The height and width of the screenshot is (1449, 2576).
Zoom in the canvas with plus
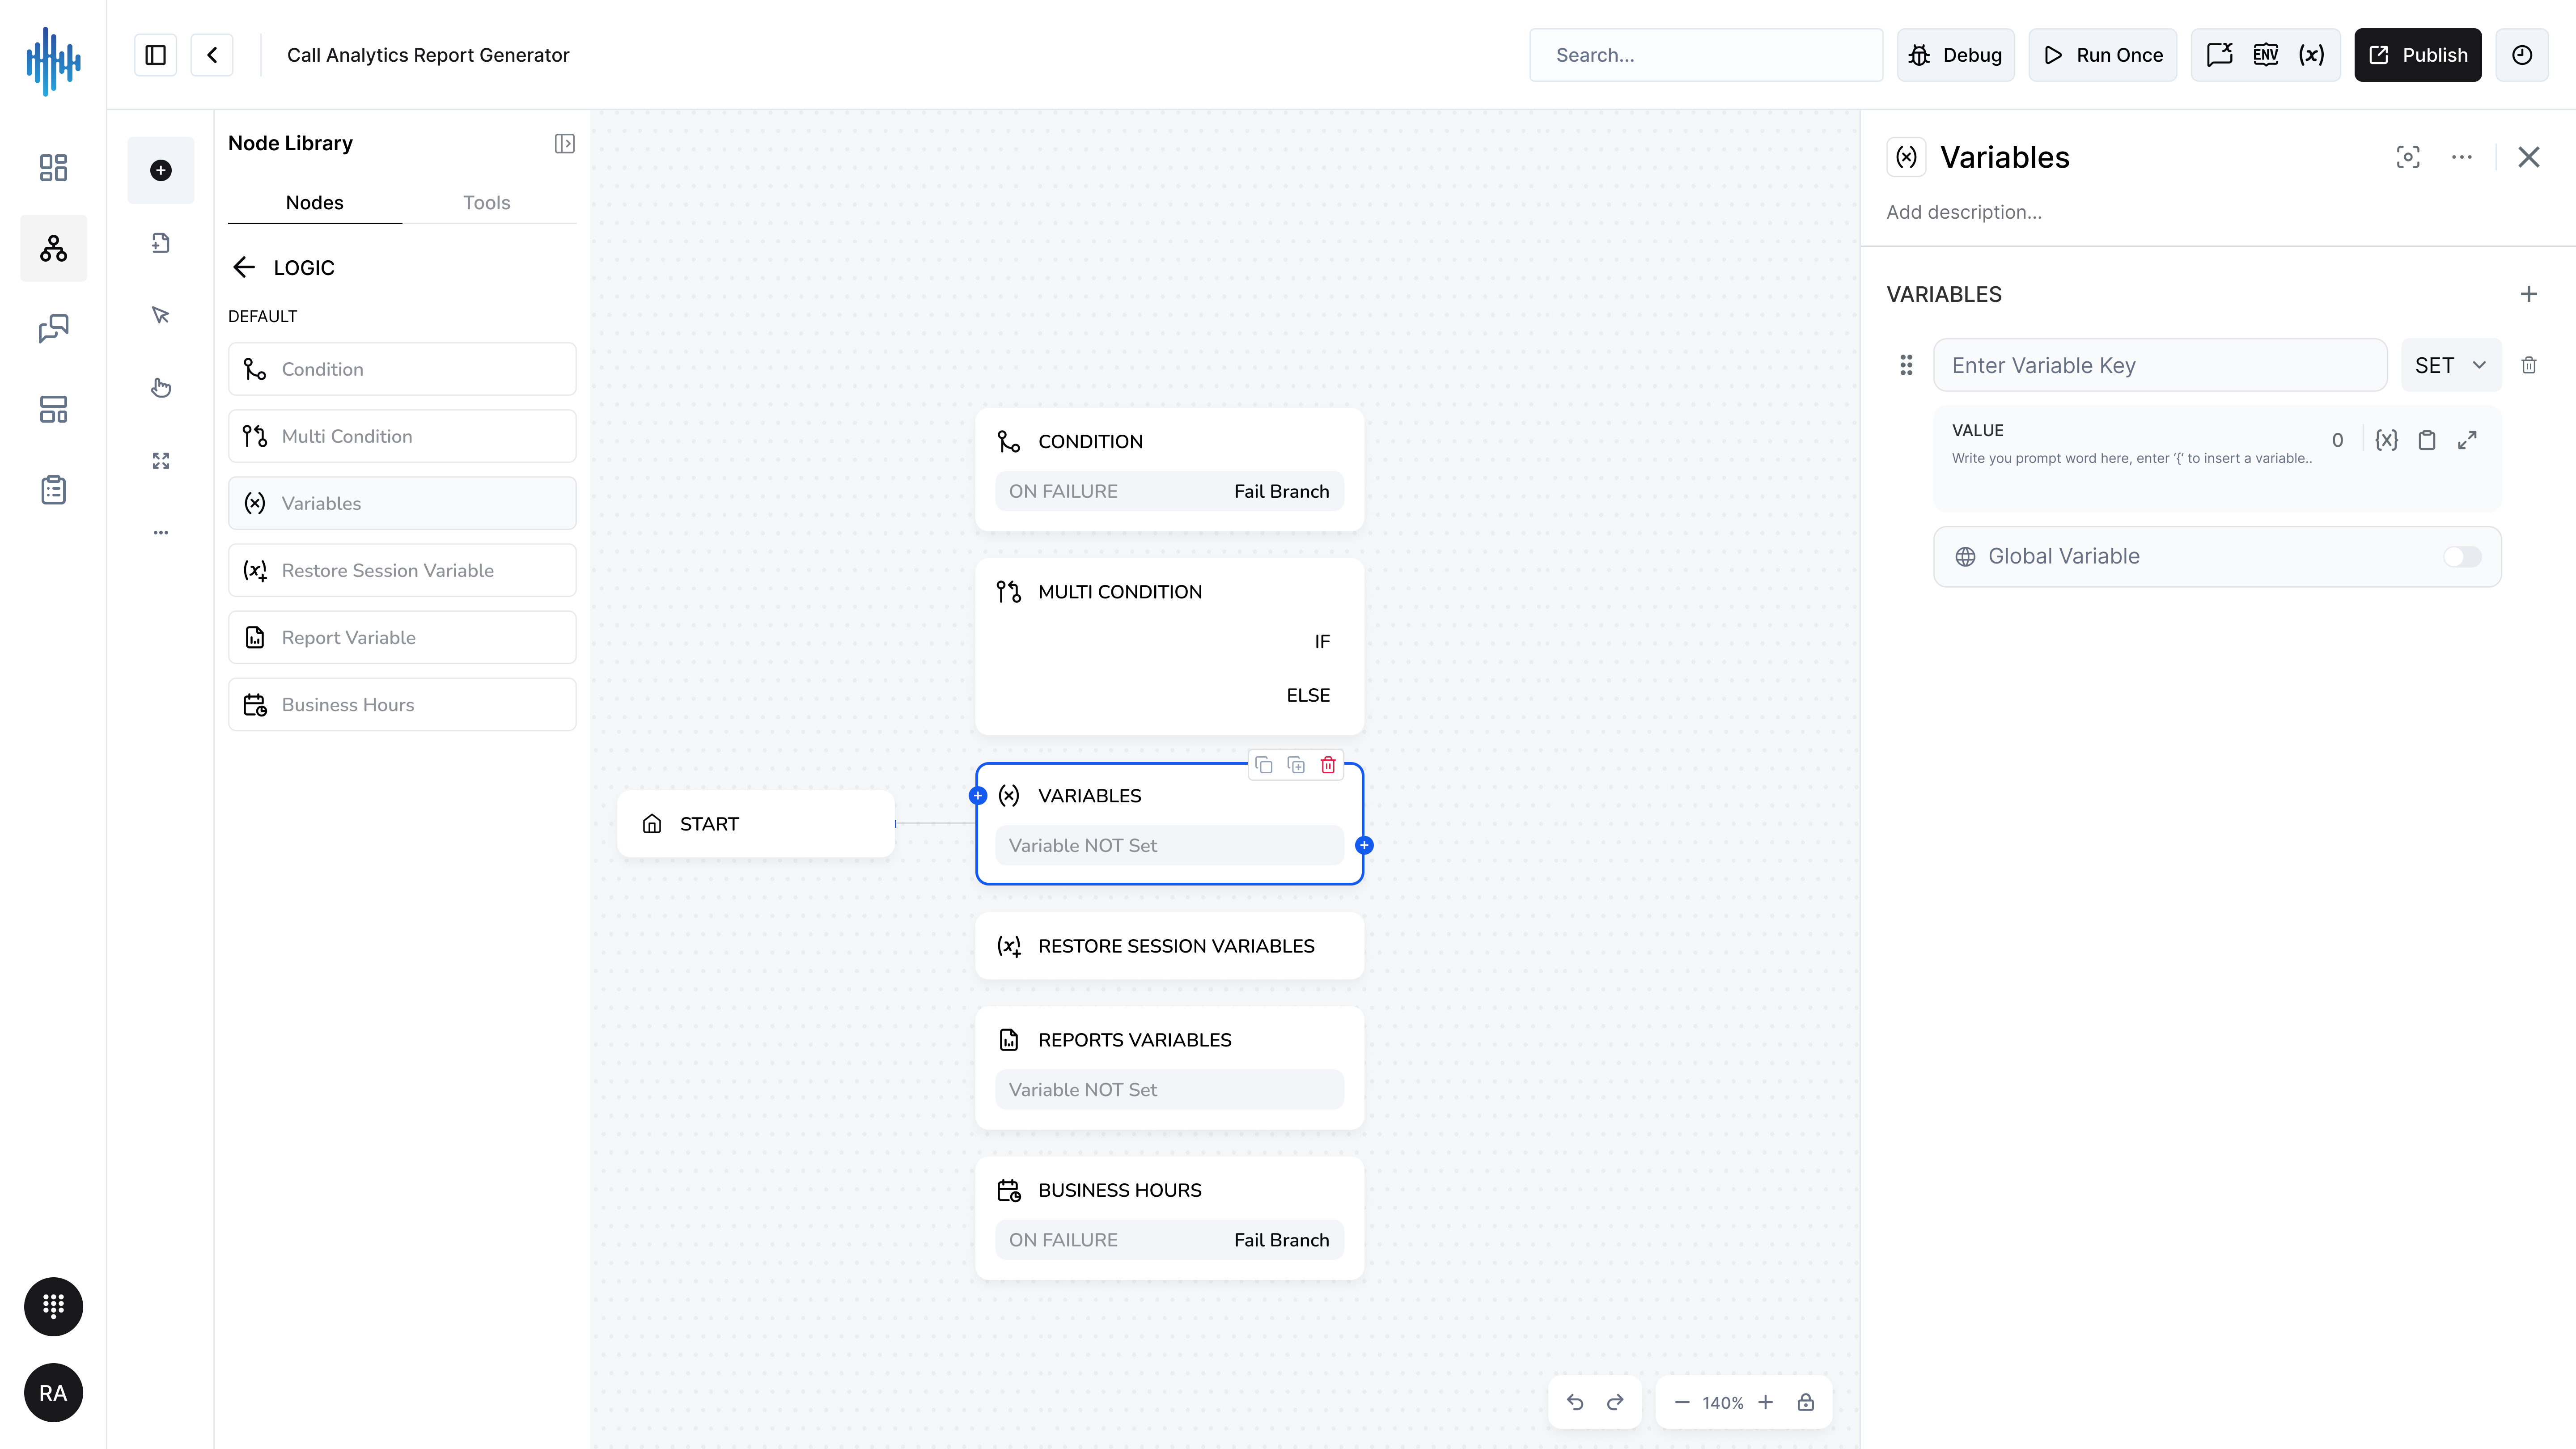point(1766,1402)
